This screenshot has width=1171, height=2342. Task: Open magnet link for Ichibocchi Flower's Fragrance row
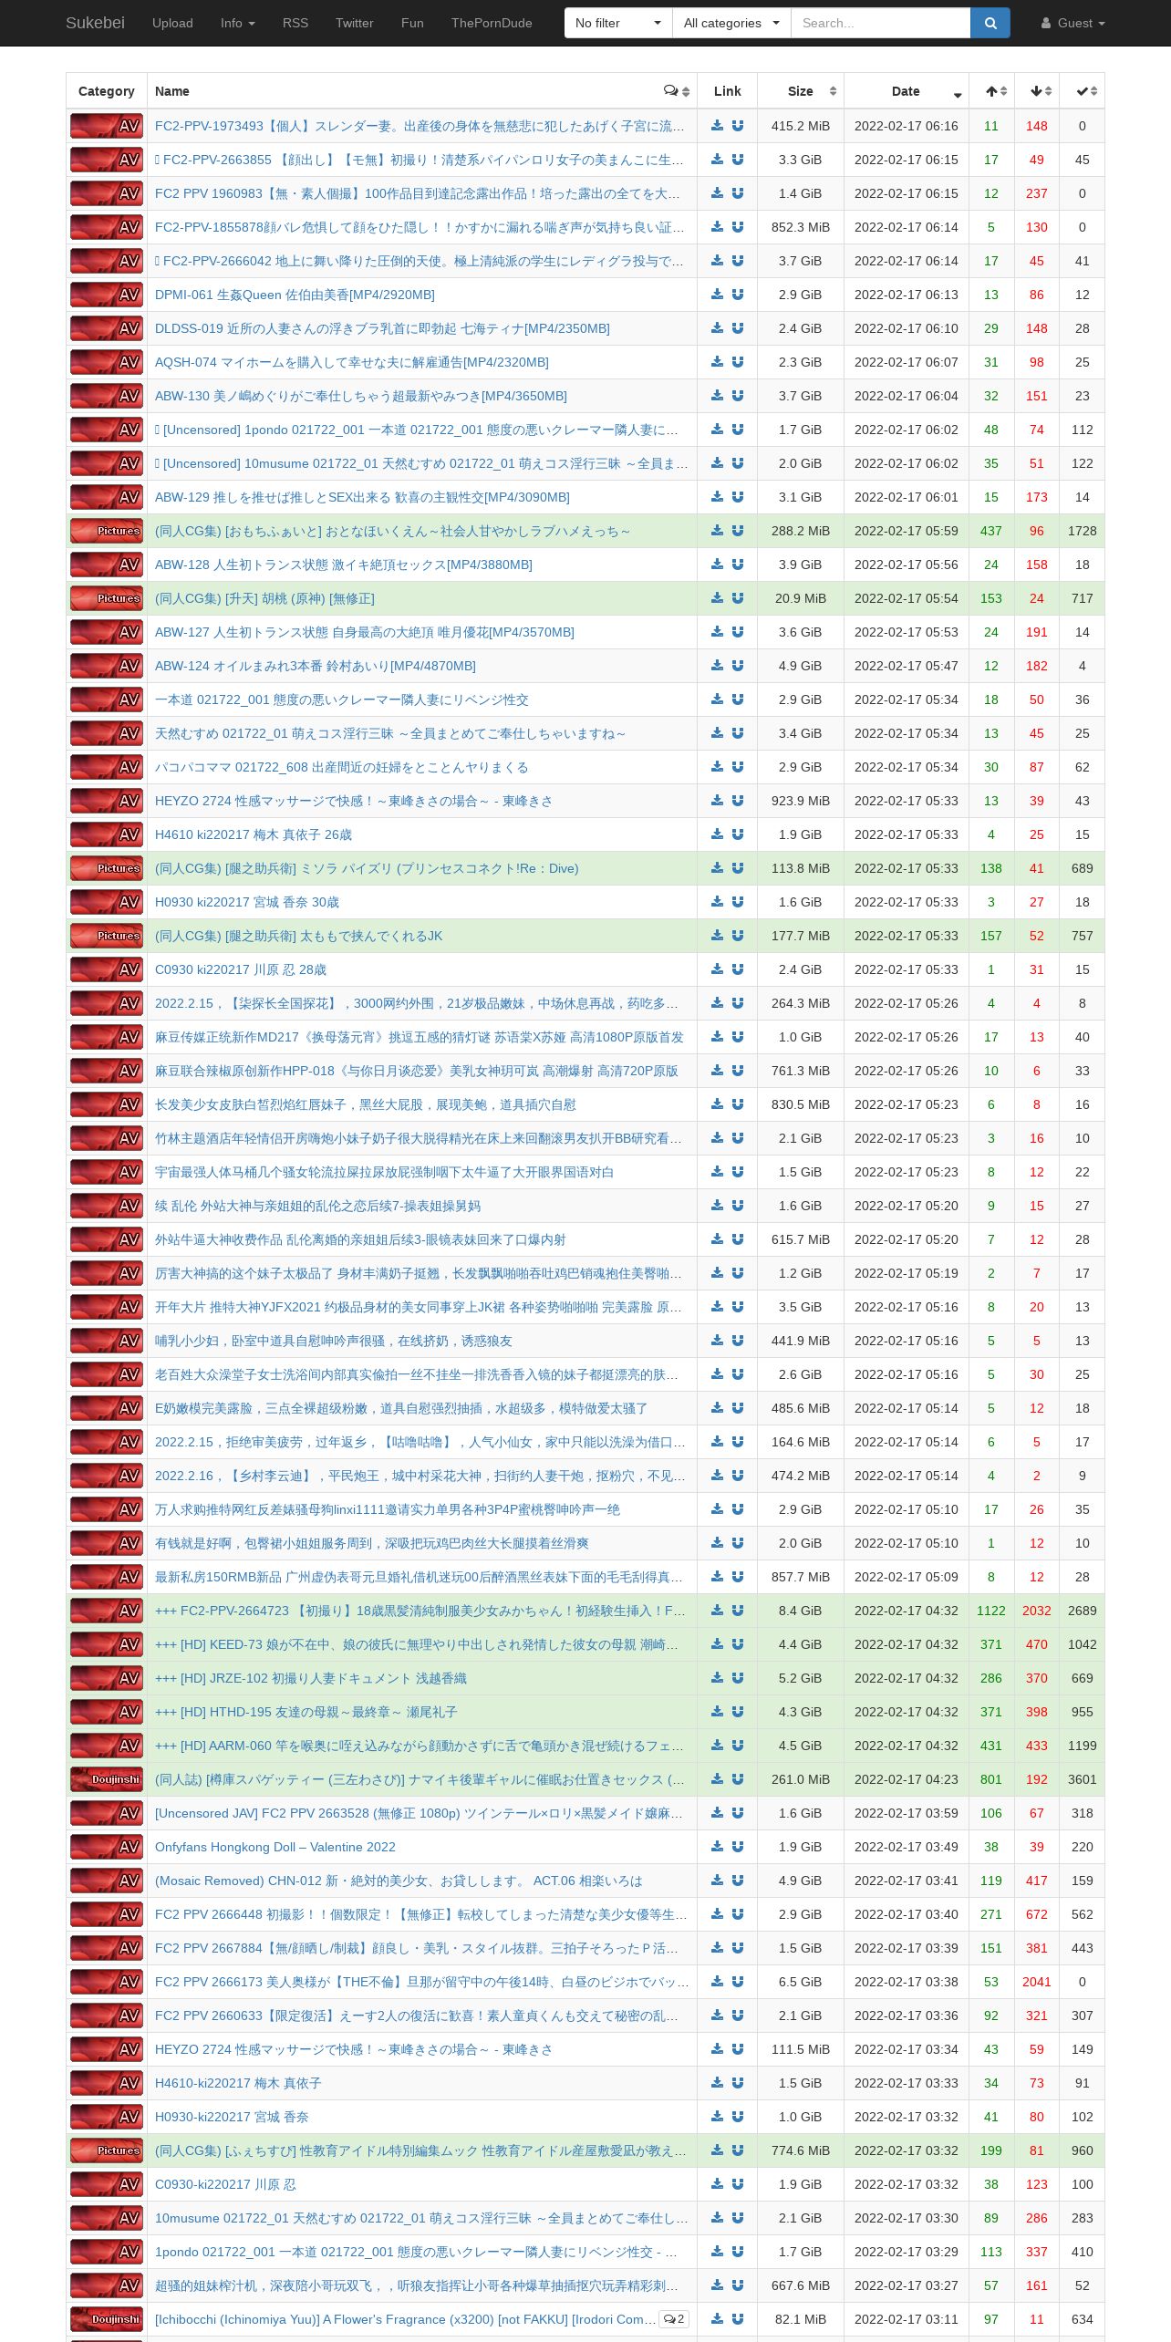(x=738, y=2319)
